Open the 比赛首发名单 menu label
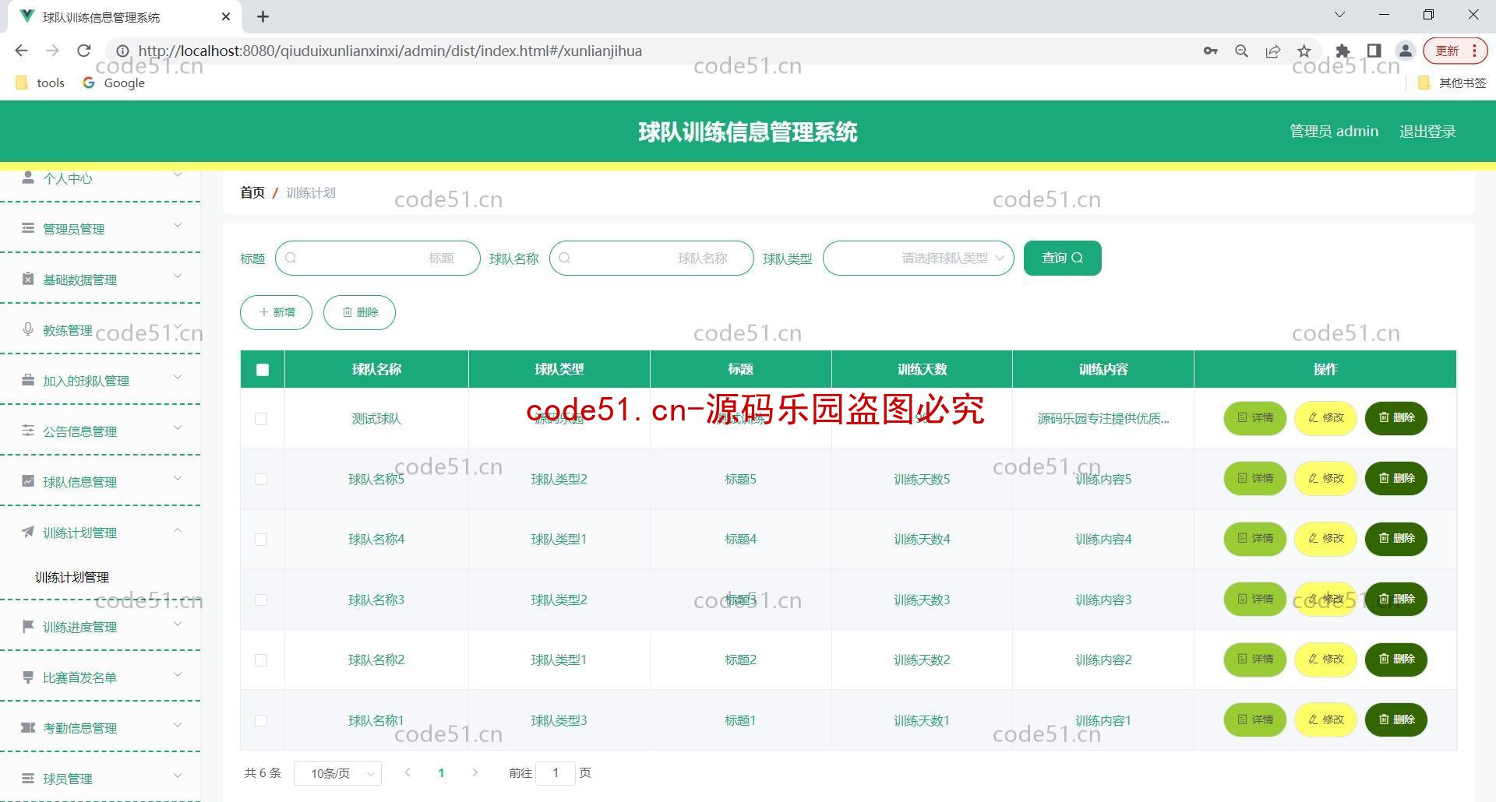This screenshot has height=802, width=1496. 79,677
